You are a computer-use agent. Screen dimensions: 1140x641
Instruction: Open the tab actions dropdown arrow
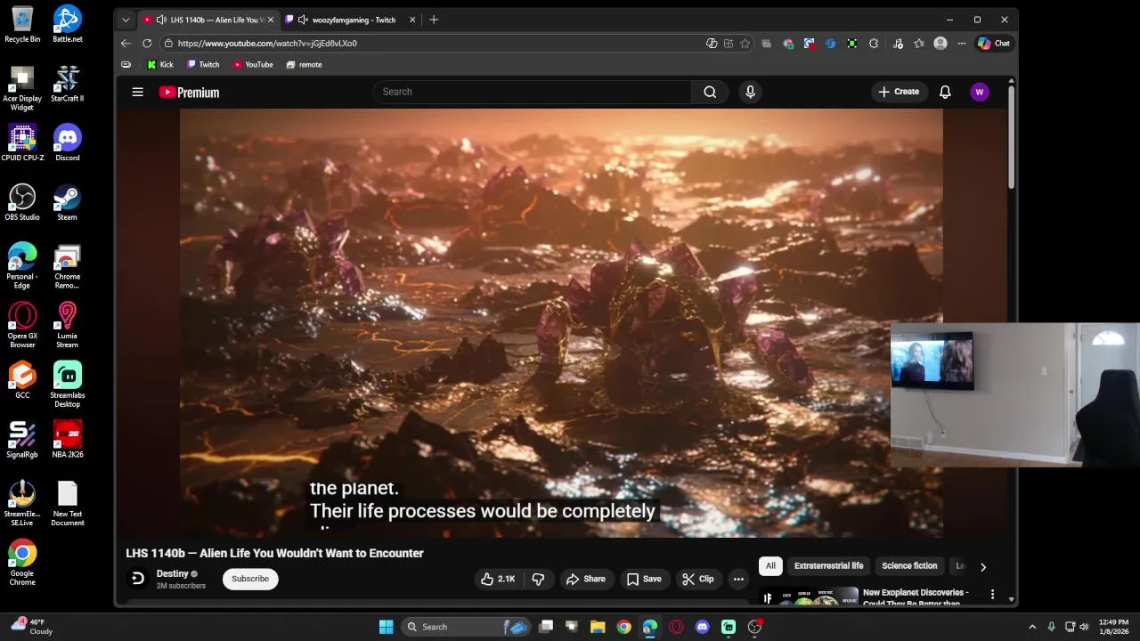pos(126,20)
